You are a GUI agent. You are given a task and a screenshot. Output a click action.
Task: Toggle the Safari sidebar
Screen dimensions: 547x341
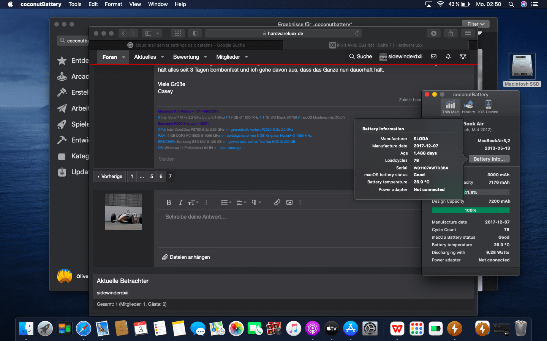point(149,33)
